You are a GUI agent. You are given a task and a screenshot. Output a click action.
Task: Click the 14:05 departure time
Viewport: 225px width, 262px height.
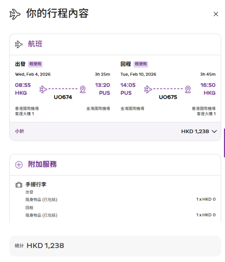point(128,85)
